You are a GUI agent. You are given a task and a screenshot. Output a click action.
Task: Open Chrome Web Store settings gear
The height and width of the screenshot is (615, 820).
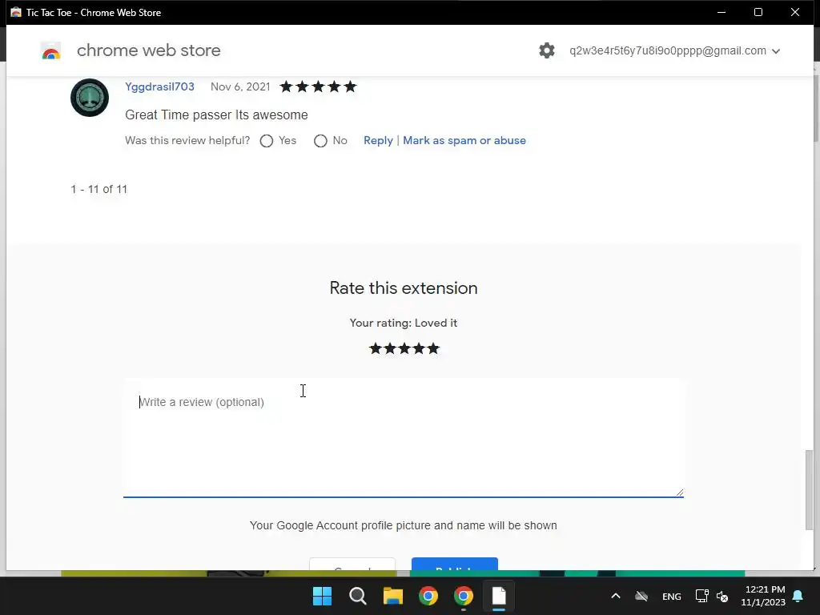[546, 50]
